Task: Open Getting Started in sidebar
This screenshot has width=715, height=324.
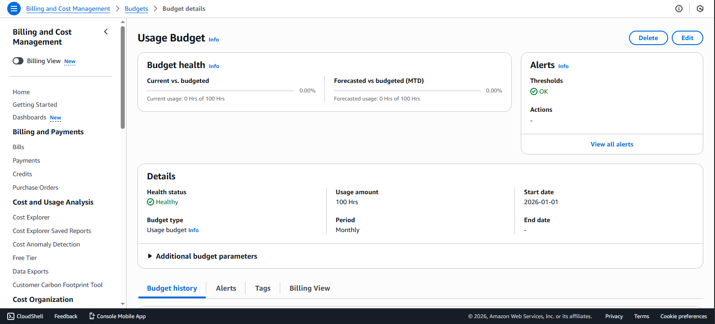Action: [x=35, y=105]
